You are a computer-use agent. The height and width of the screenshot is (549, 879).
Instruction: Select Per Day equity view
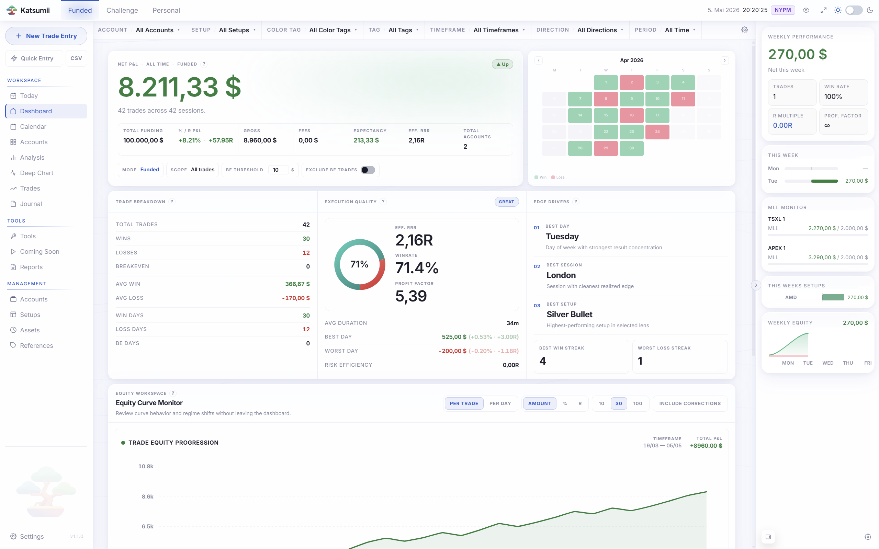coord(500,403)
